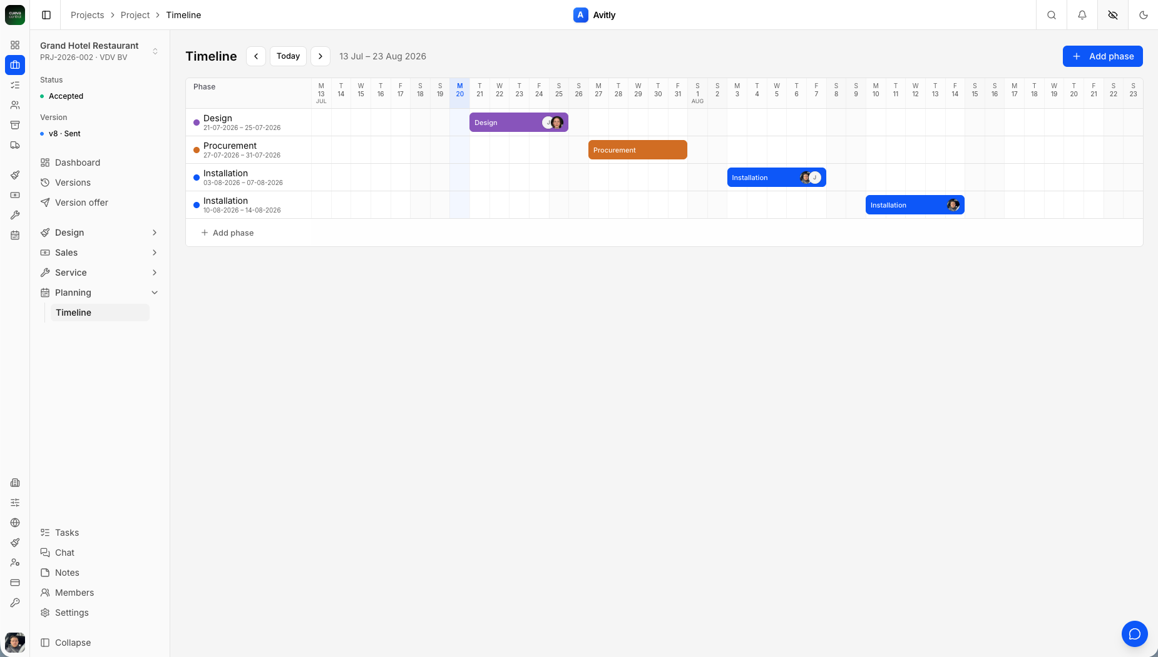
Task: Open the credit card billing icon in the rail
Action: point(15,583)
